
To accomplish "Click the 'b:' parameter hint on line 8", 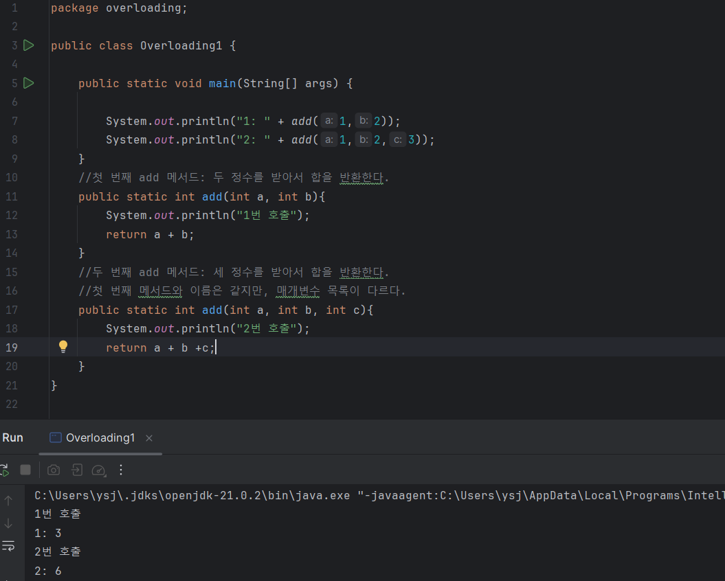I will [364, 139].
